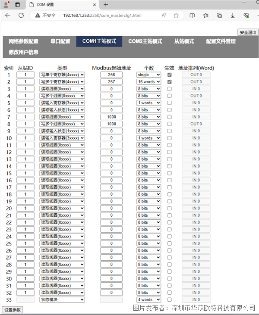
Task: Reload the page with the refresh icon
Action: [x=21, y=16]
